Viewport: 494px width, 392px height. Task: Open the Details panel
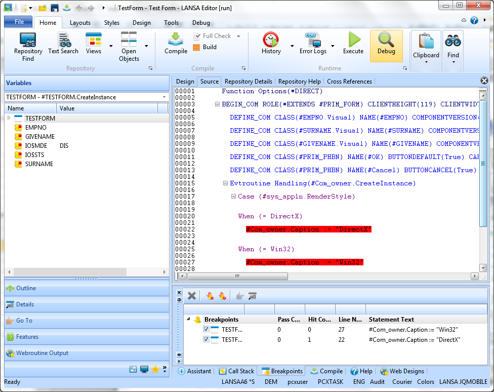click(87, 304)
